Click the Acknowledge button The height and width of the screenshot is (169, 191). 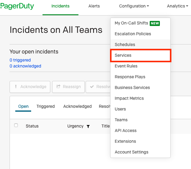click(x=30, y=87)
